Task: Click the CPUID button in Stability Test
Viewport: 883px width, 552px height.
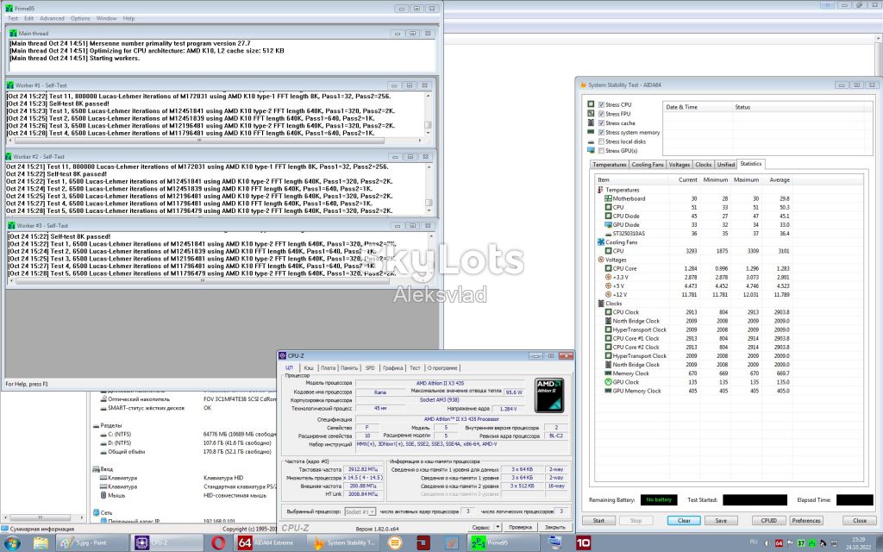Action: [x=768, y=520]
